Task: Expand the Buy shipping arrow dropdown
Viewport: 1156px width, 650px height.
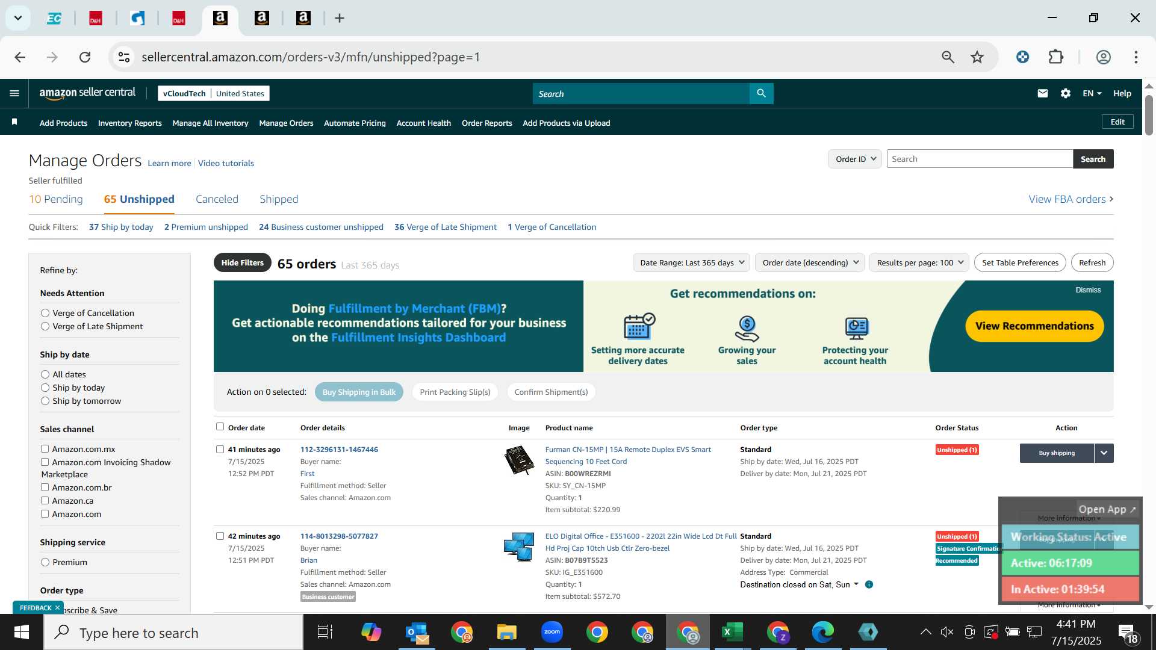Action: (x=1104, y=453)
